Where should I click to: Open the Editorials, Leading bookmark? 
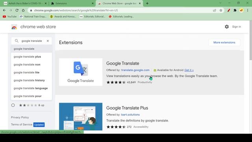click(x=121, y=17)
